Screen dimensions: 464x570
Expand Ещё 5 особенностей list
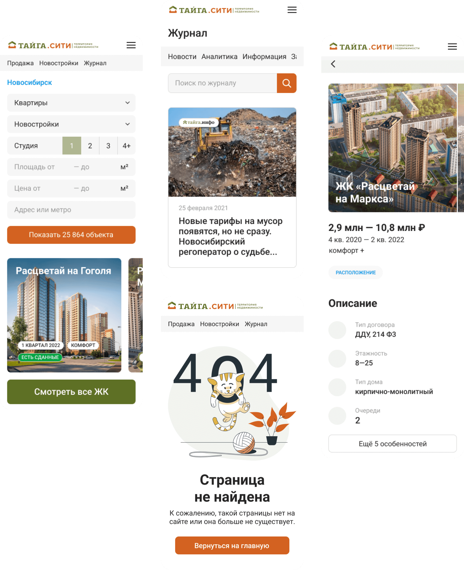(x=392, y=444)
